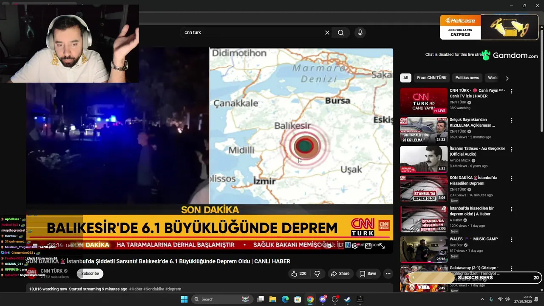This screenshot has width=544, height=306.
Task: Open options for 'İbrahim Tatlıses - Acı Gerçekler'
Action: coord(512,150)
